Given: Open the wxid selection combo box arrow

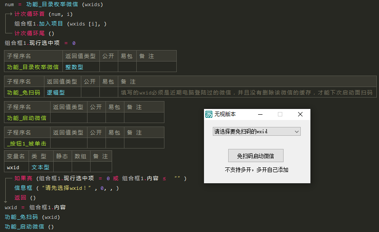Looking at the screenshot, I should (x=297, y=132).
